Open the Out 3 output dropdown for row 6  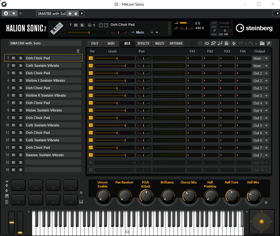[x=261, y=96]
